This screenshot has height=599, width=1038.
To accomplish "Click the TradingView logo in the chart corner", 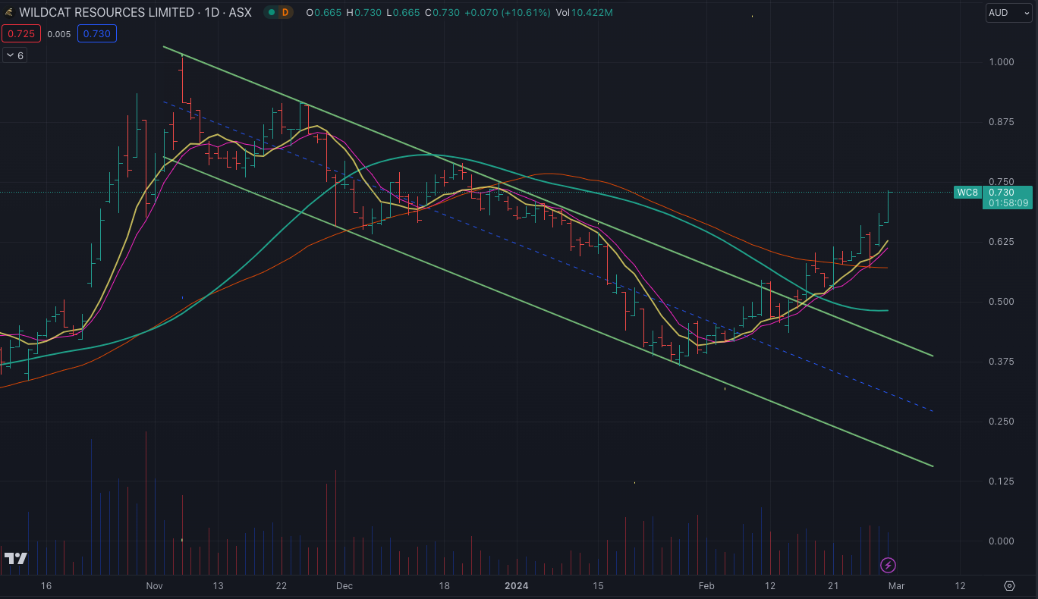I will pyautogui.click(x=16, y=559).
